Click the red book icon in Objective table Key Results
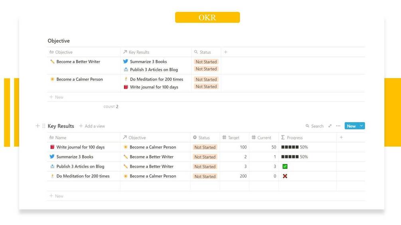Screen dimensions: 401x225 126,87
